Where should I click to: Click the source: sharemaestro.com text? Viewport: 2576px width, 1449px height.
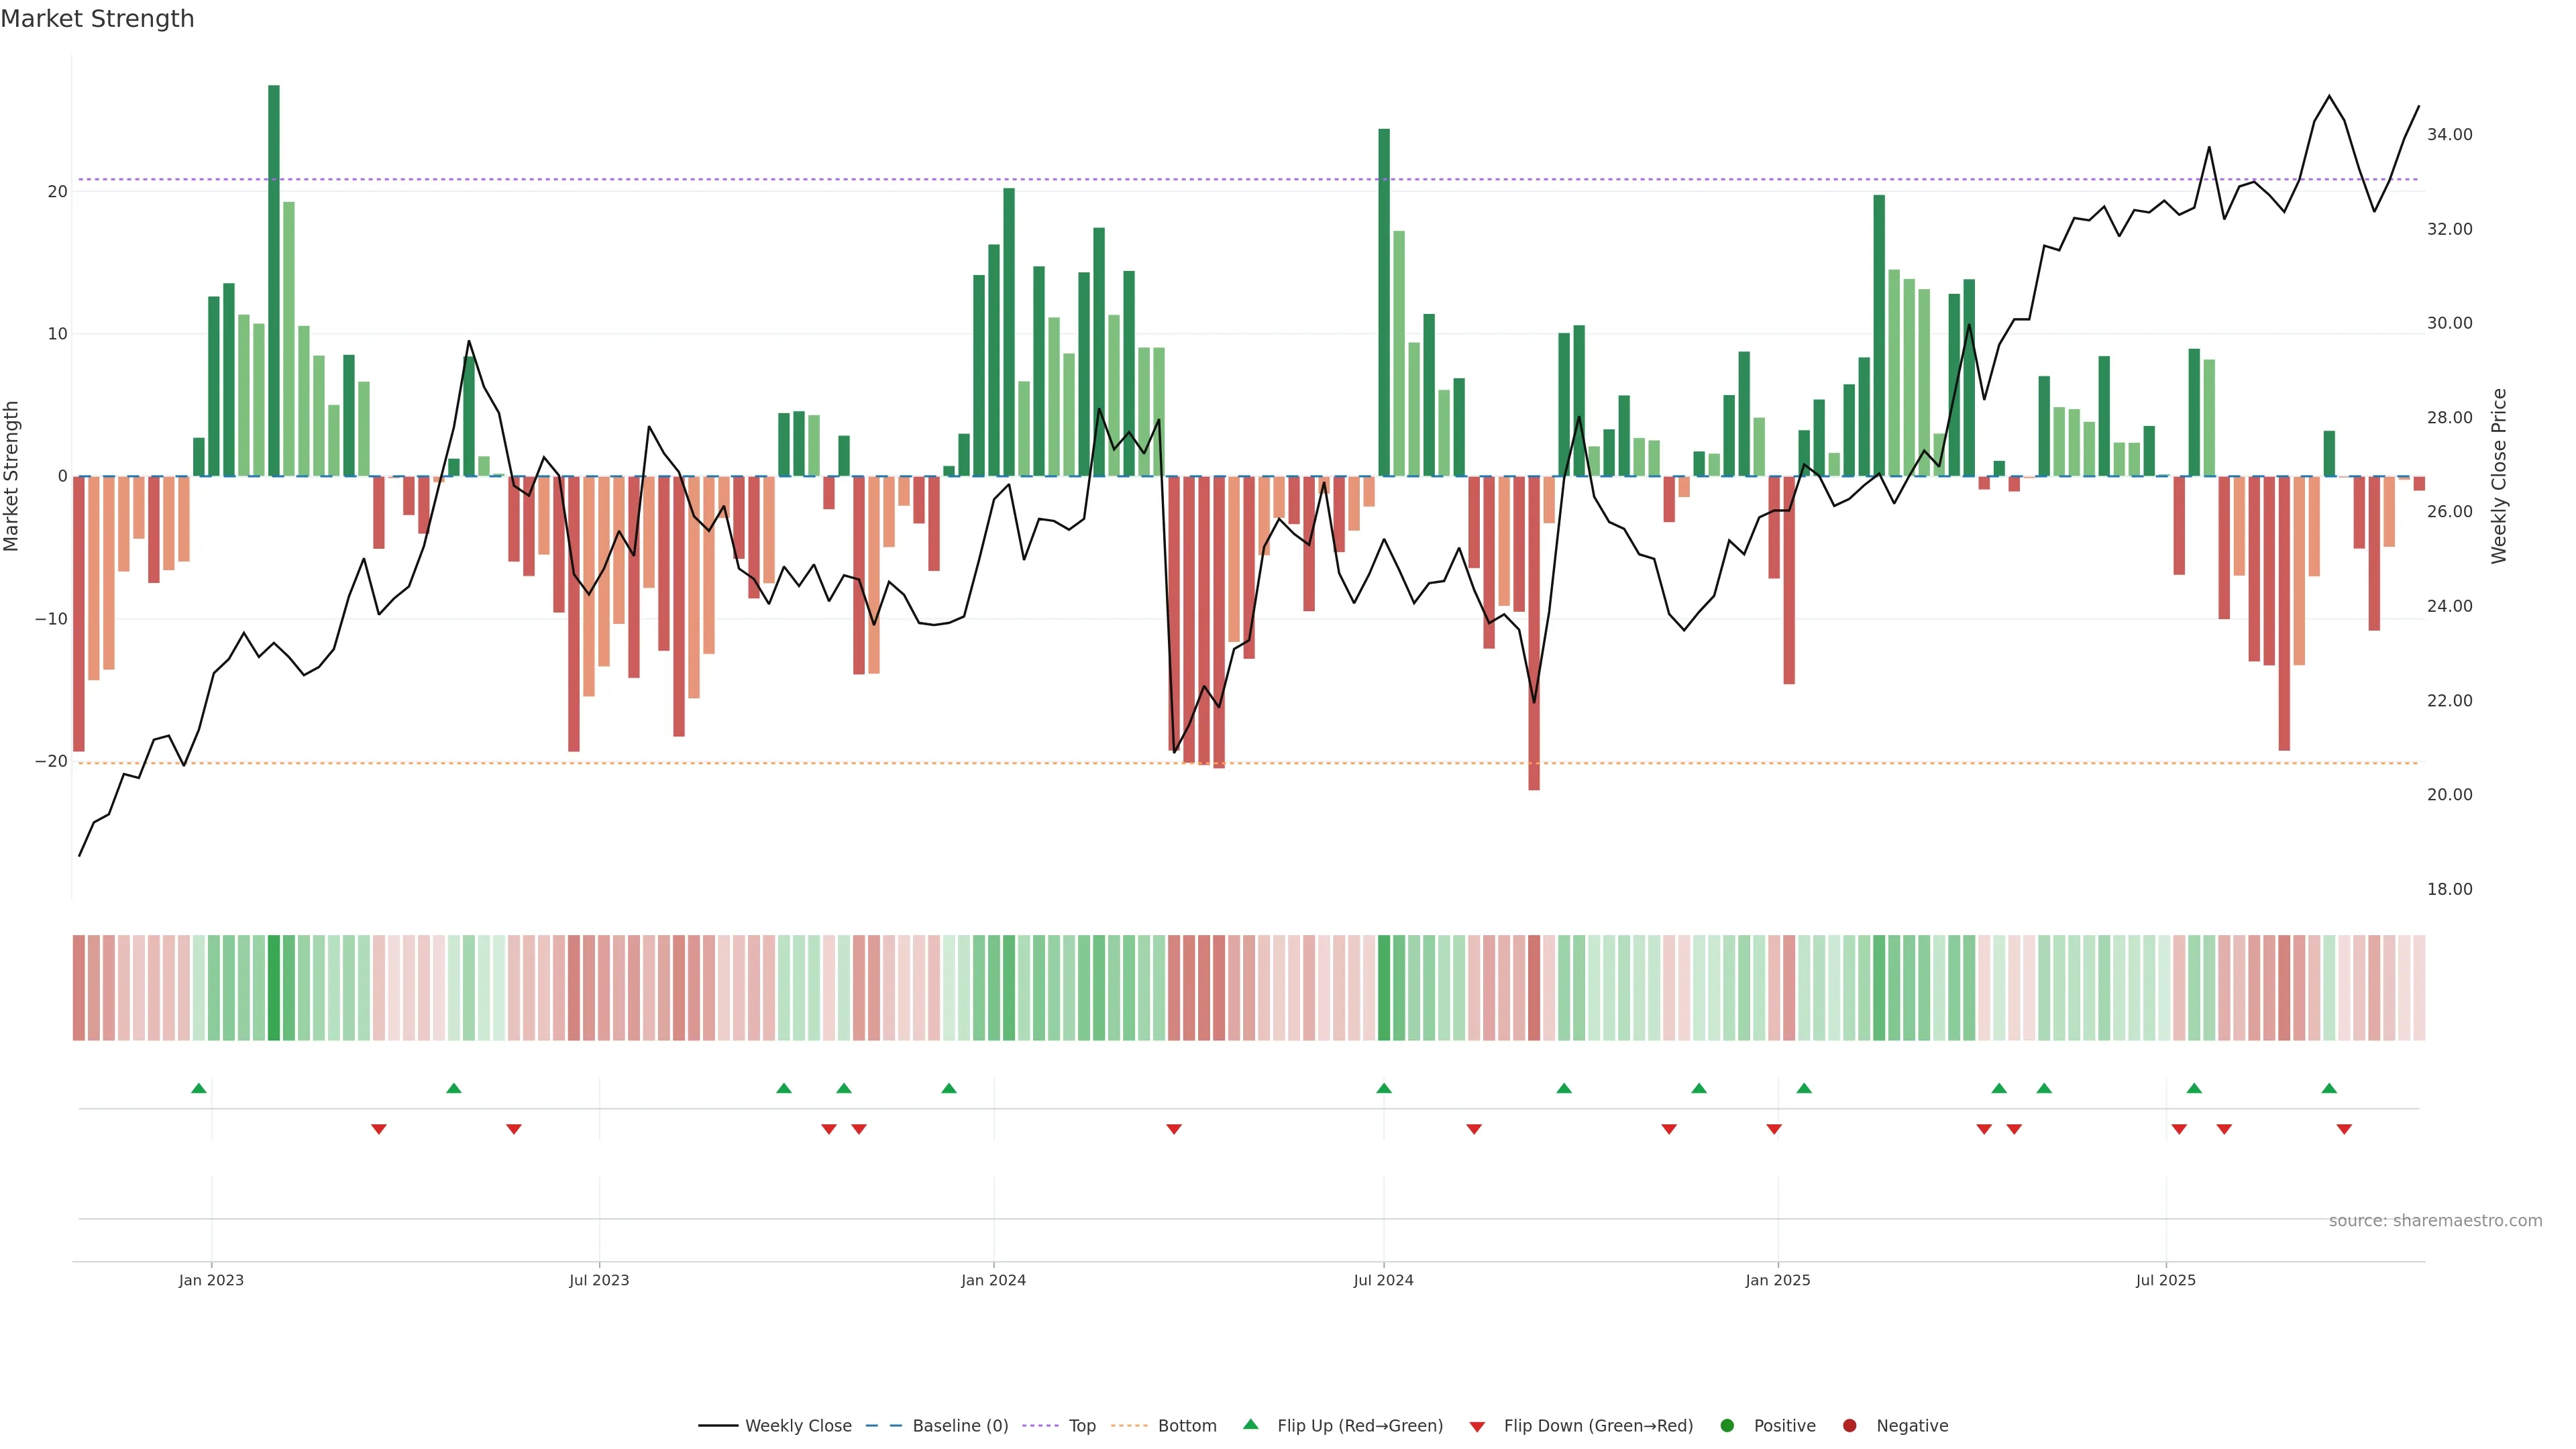(2435, 1221)
